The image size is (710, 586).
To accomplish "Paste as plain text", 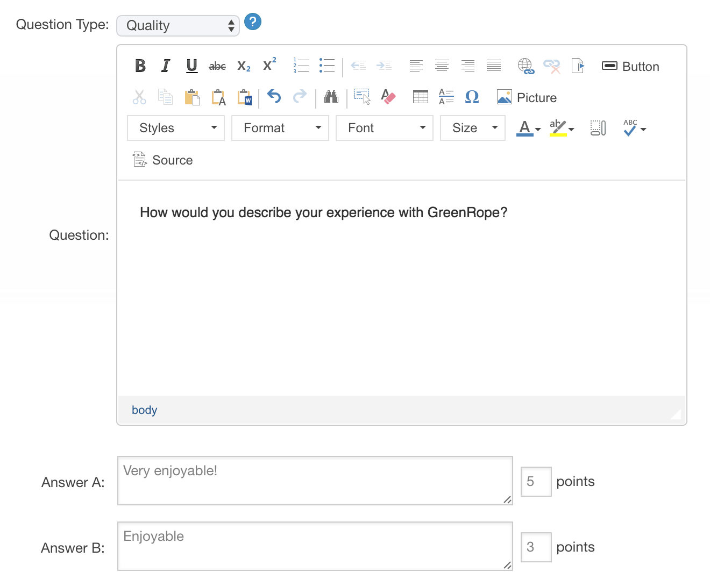I will coord(218,97).
